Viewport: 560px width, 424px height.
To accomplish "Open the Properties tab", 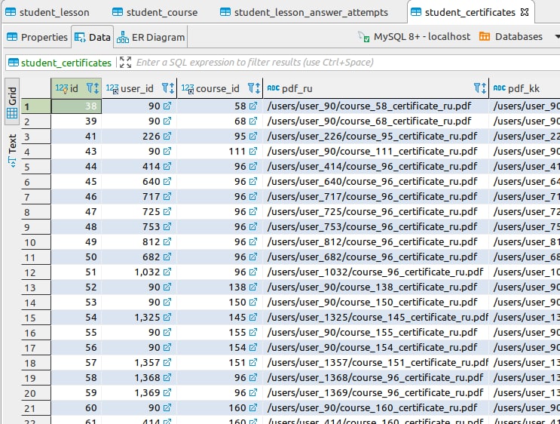I will (x=37, y=37).
